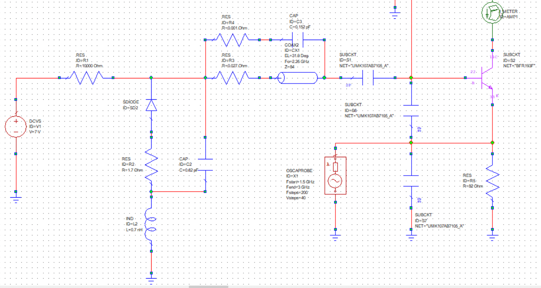The image size is (541, 288).
Task: Select the C2 0.62 pF capacitor symbol
Action: [x=206, y=164]
